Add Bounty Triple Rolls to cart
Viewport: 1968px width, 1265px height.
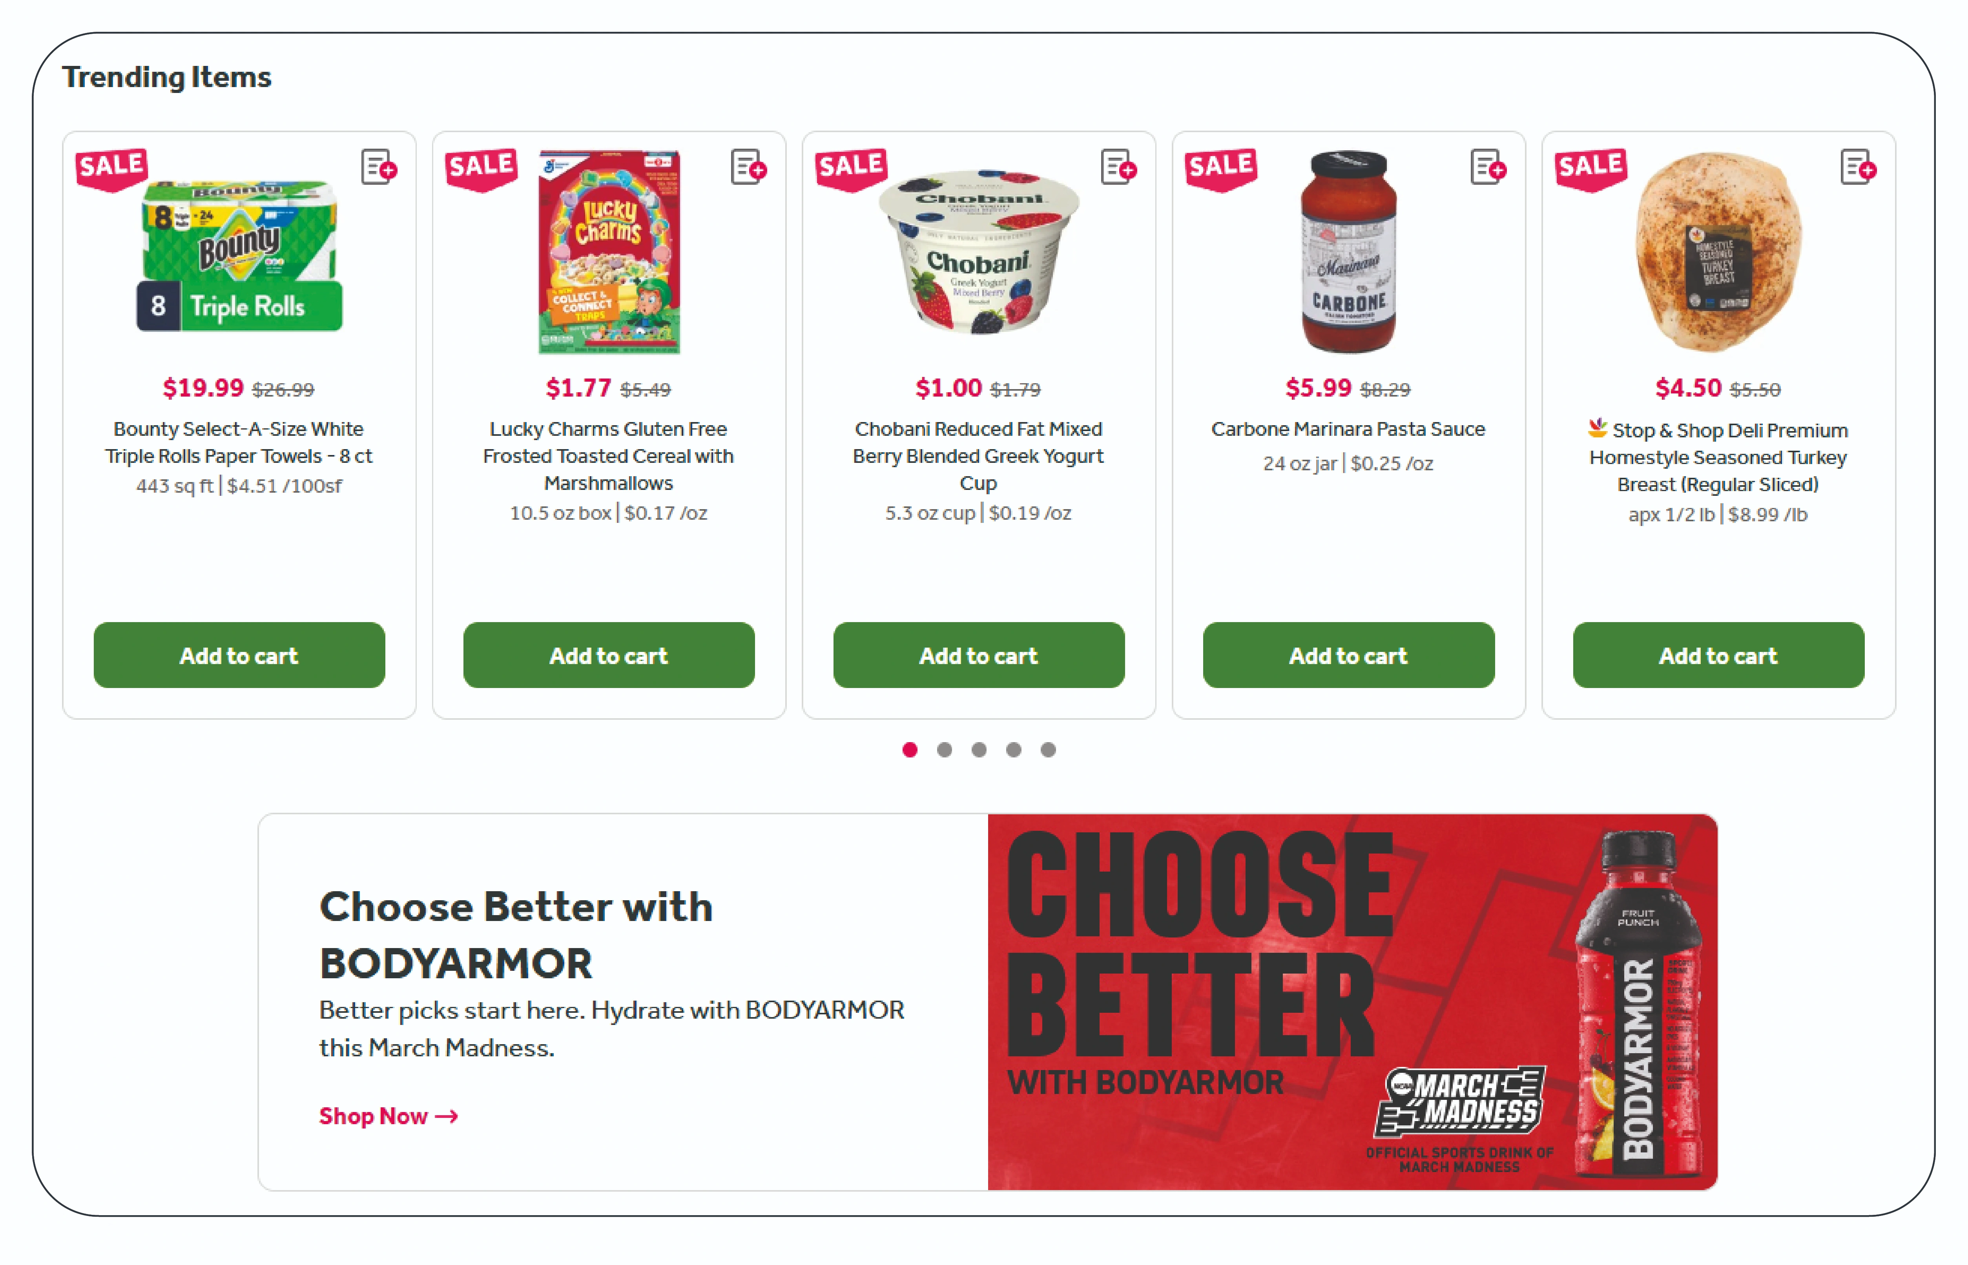[239, 655]
